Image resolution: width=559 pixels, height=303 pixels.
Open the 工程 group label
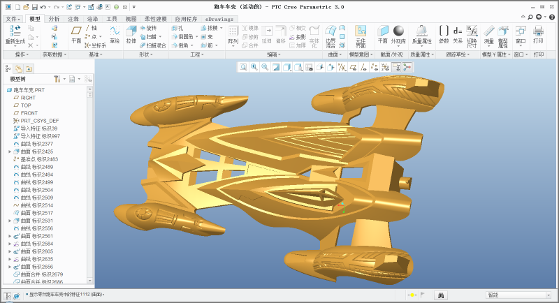point(197,54)
